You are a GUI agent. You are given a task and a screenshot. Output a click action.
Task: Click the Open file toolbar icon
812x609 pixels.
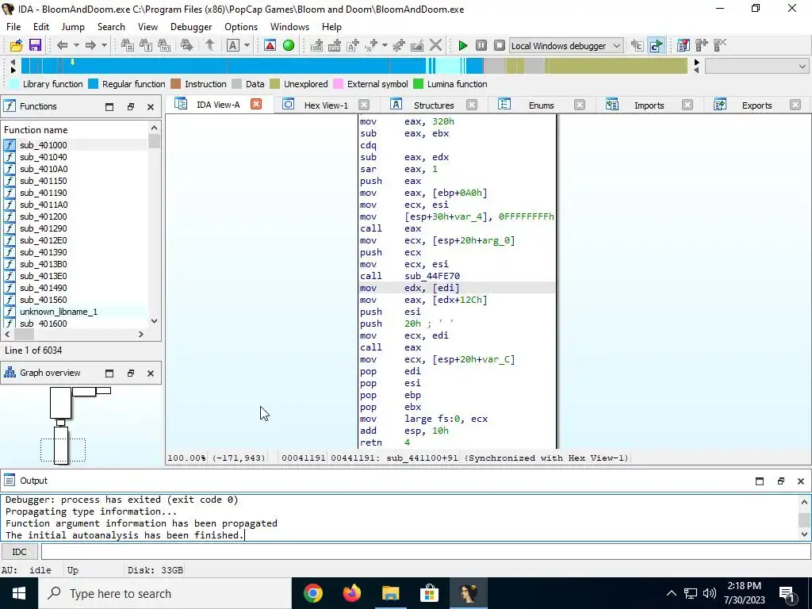tap(17, 45)
